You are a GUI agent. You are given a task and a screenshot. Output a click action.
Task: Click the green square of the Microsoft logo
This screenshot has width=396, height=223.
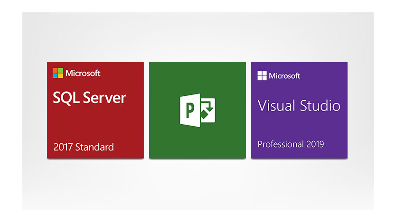[x=60, y=71]
